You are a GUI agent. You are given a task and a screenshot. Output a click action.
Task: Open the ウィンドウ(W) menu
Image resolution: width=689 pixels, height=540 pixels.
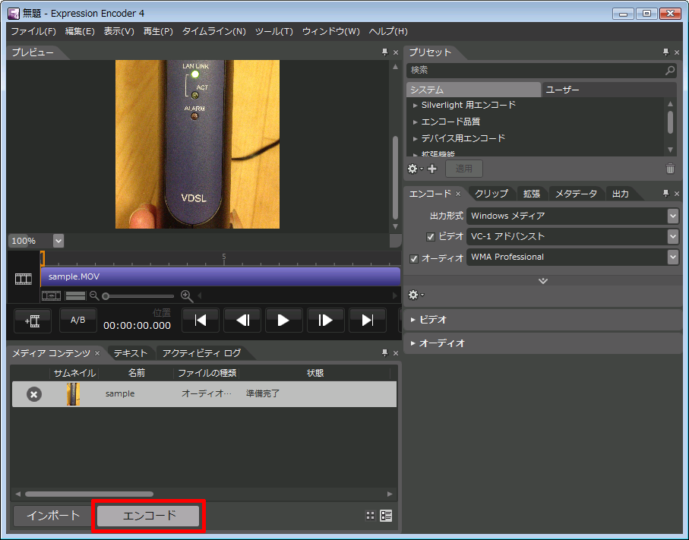point(331,32)
